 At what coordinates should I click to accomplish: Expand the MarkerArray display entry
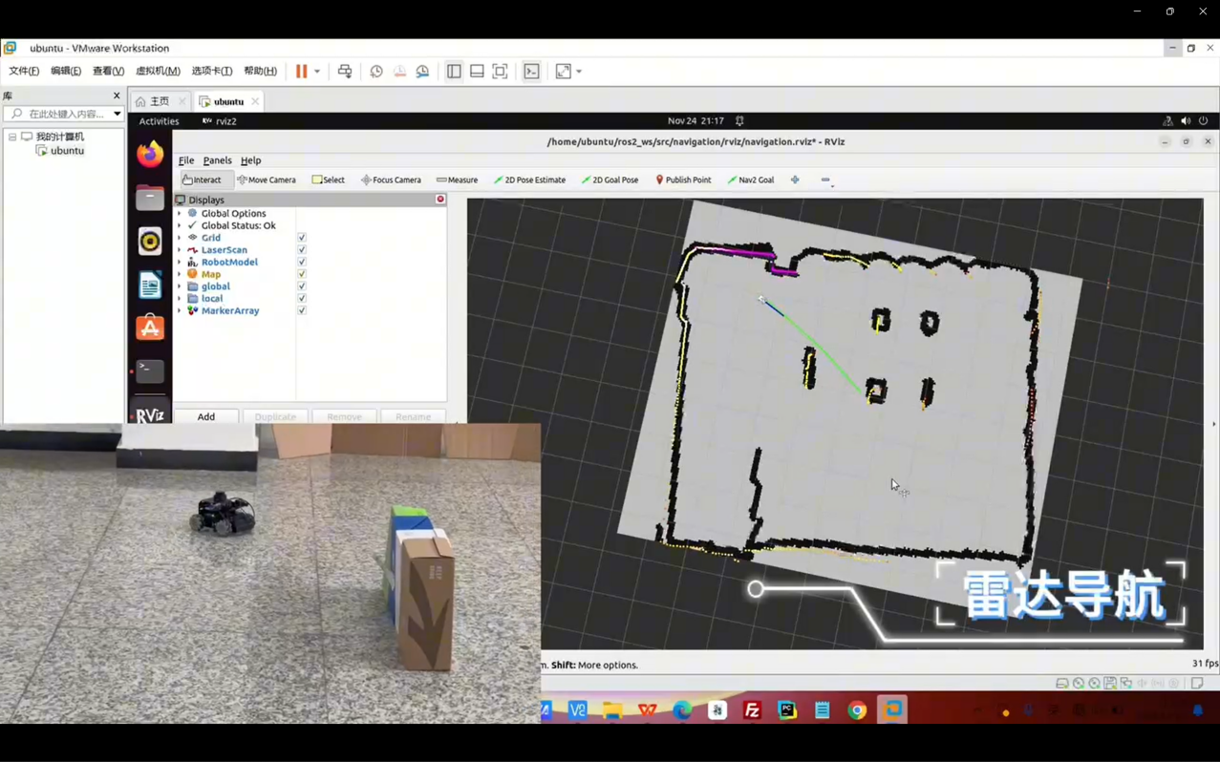click(180, 310)
